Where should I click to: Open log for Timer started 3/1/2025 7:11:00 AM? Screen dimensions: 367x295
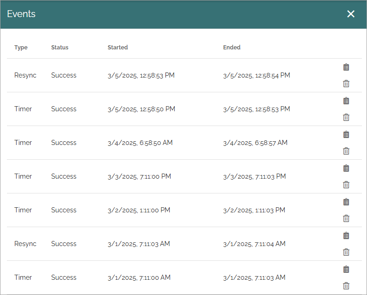click(x=346, y=269)
